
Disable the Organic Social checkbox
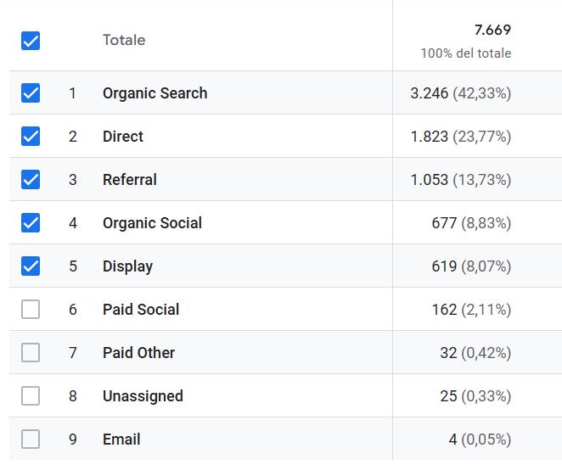(x=31, y=223)
